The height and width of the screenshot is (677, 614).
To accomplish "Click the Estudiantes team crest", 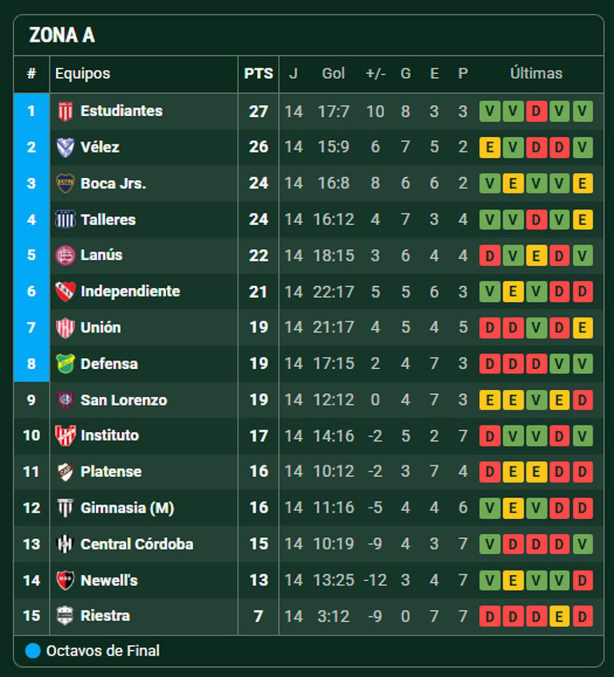I will [65, 111].
